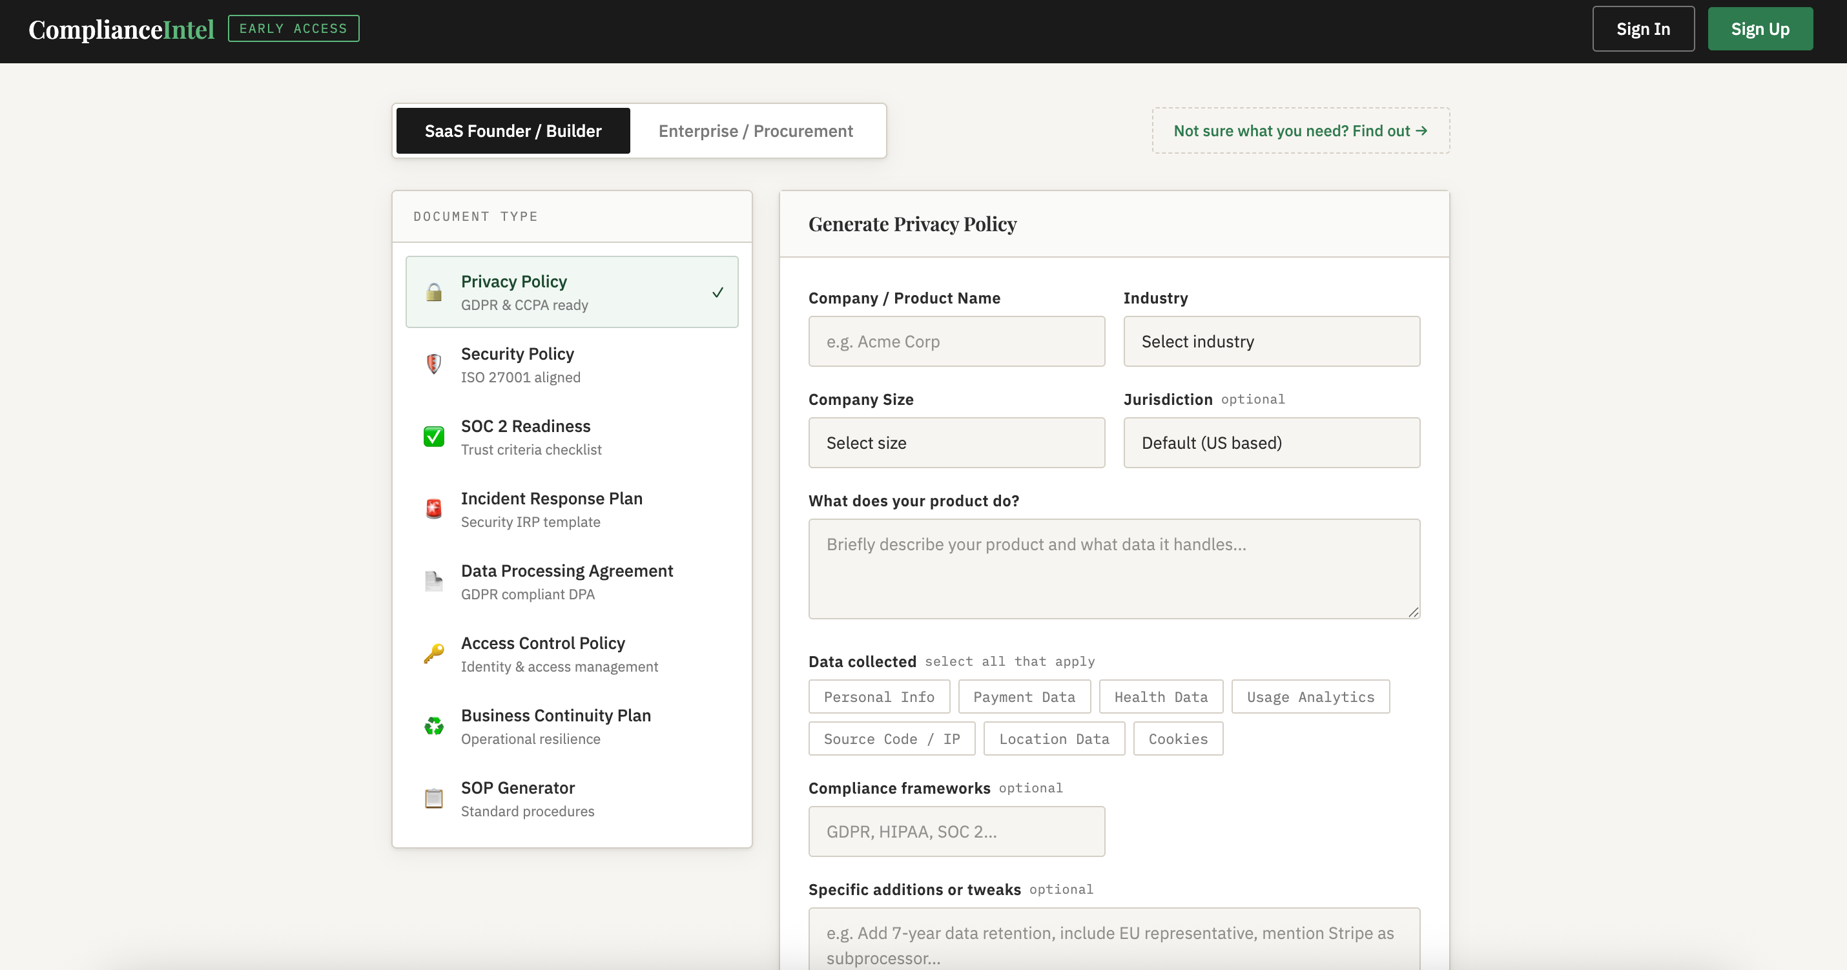The image size is (1847, 970).
Task: Enable the Cookies data collected option
Action: point(1177,739)
